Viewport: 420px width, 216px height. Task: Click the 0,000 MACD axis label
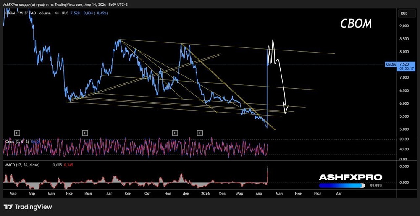tap(404, 182)
